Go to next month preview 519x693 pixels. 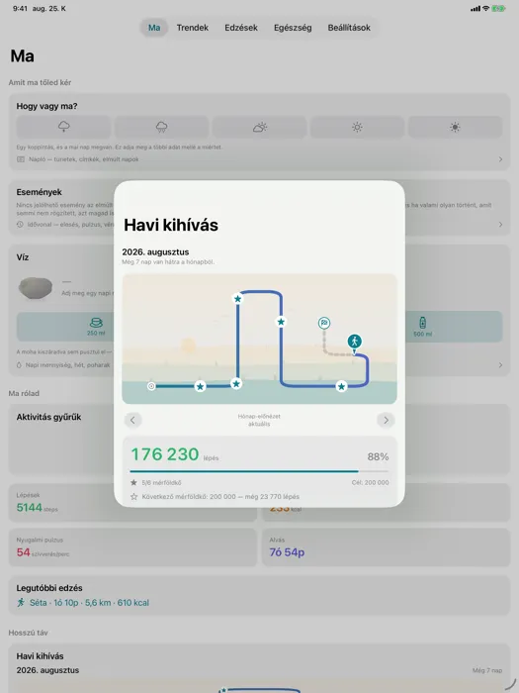[386, 420]
